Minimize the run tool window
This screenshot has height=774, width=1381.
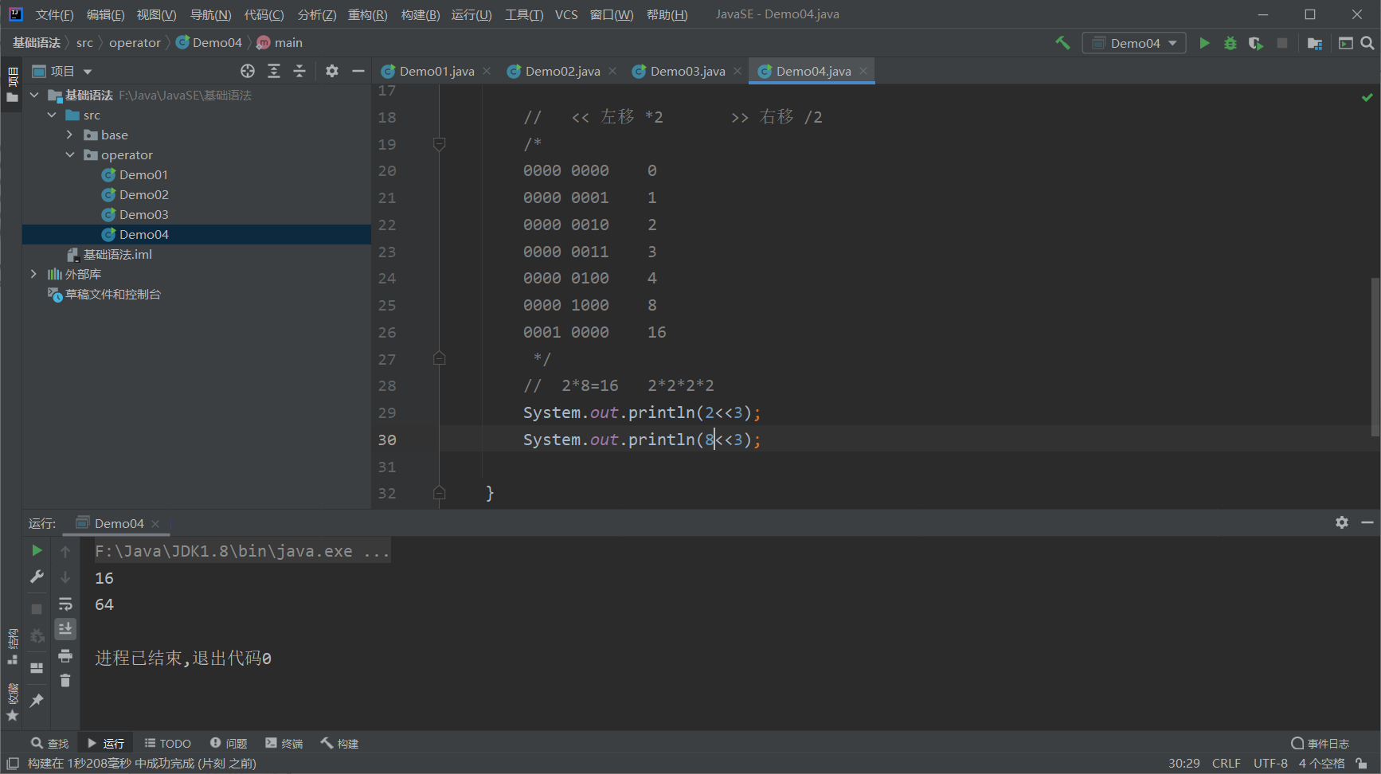1367,522
